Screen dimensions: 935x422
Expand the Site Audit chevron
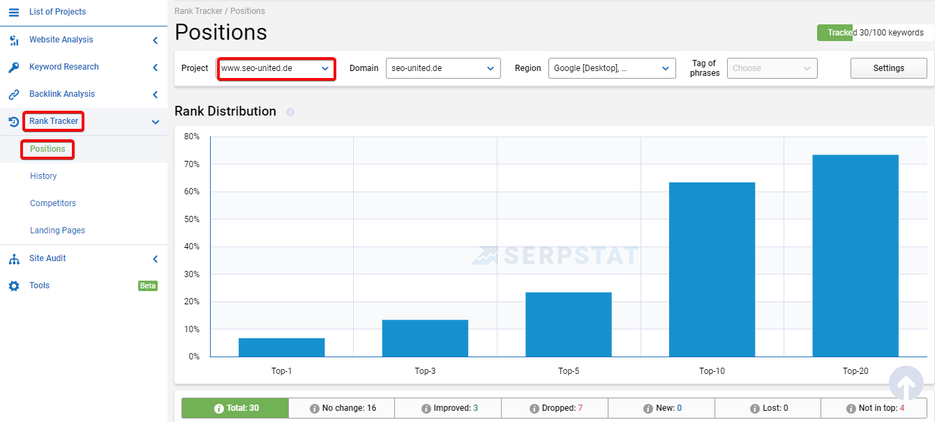(156, 259)
